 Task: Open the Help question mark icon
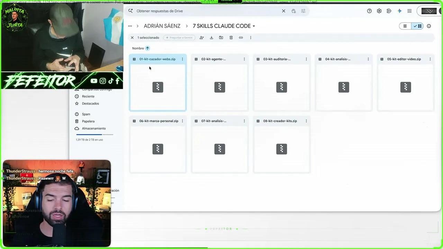point(369,11)
